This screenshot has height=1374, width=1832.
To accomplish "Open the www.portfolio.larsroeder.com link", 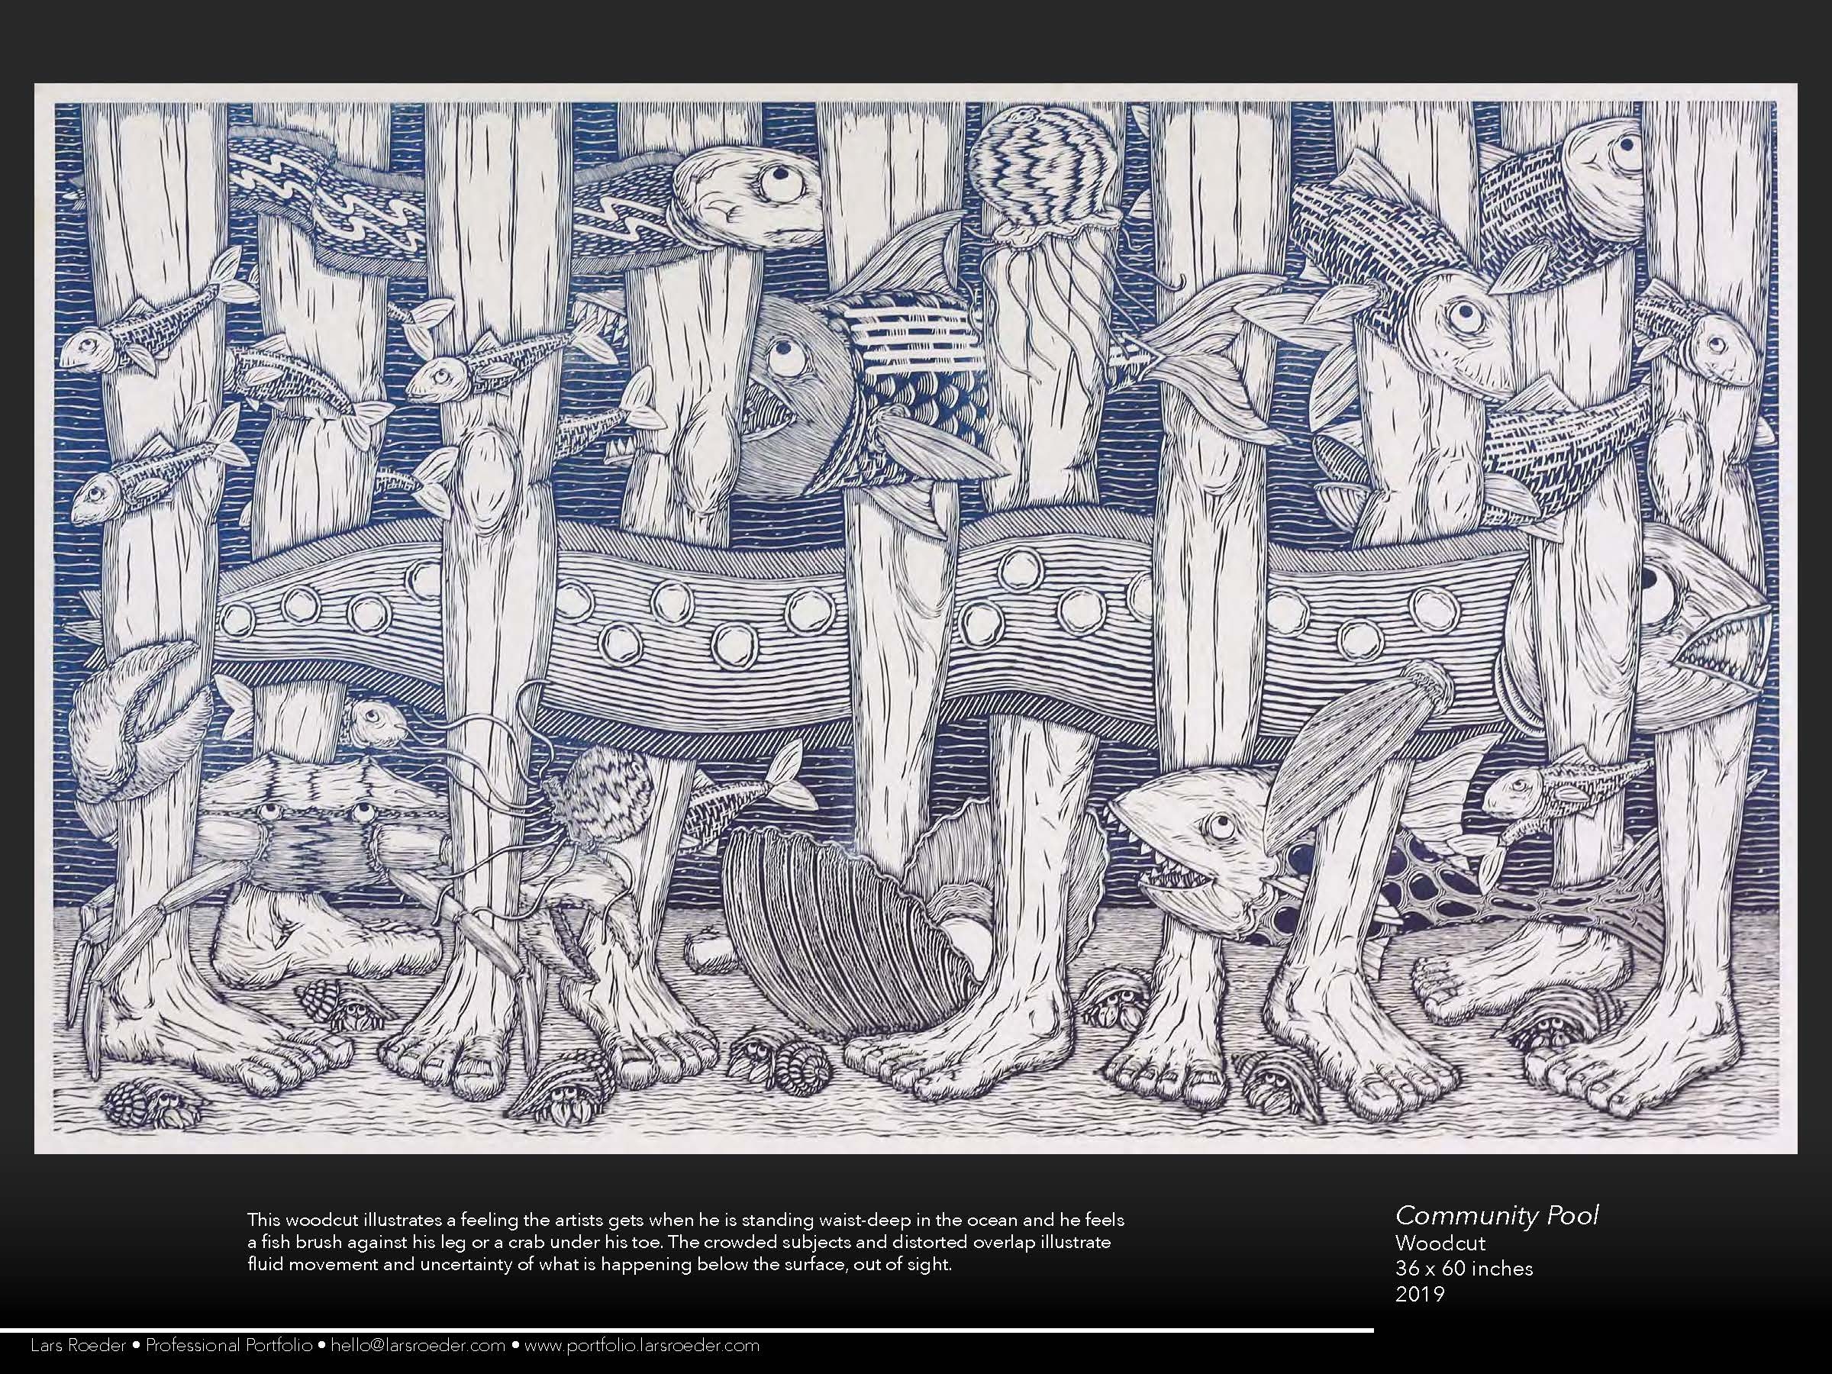I will (x=641, y=1345).
